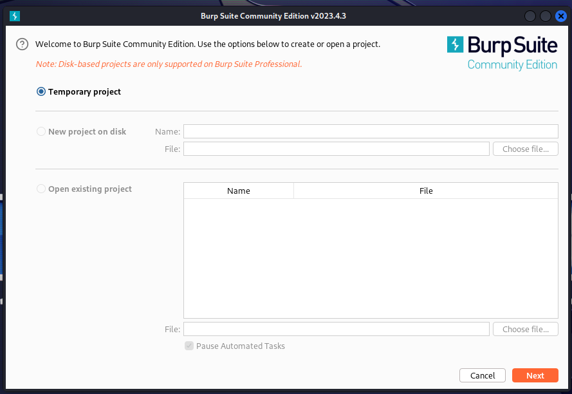Click the Burp Suite title bar app icon
This screenshot has width=572, height=394.
point(15,16)
